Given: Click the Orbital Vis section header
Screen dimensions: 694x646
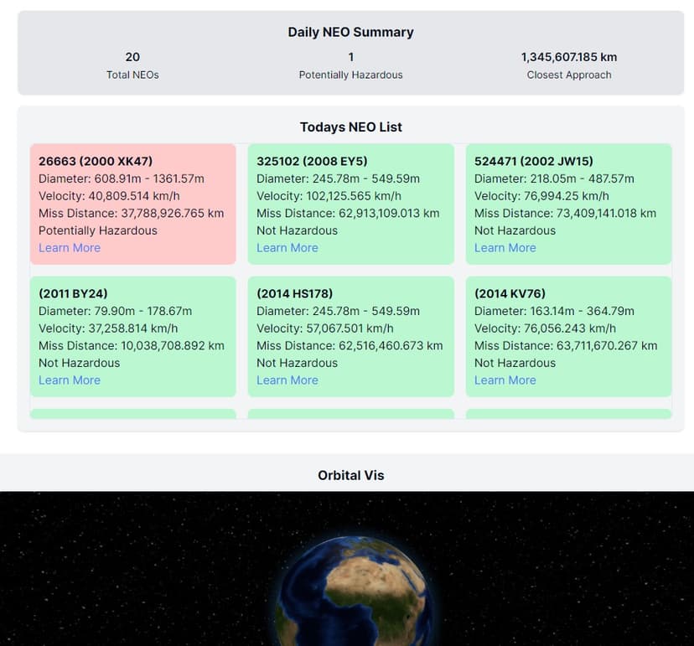Looking at the screenshot, I should [x=351, y=475].
